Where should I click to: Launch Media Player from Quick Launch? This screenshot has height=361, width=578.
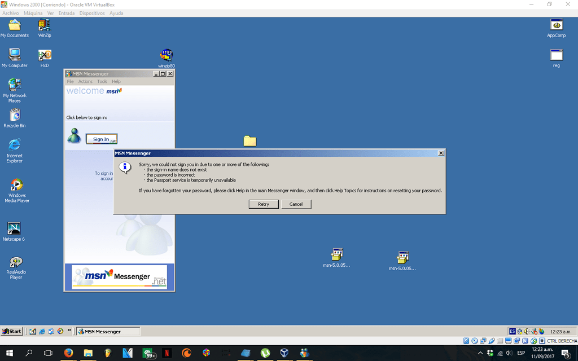pyautogui.click(x=60, y=331)
